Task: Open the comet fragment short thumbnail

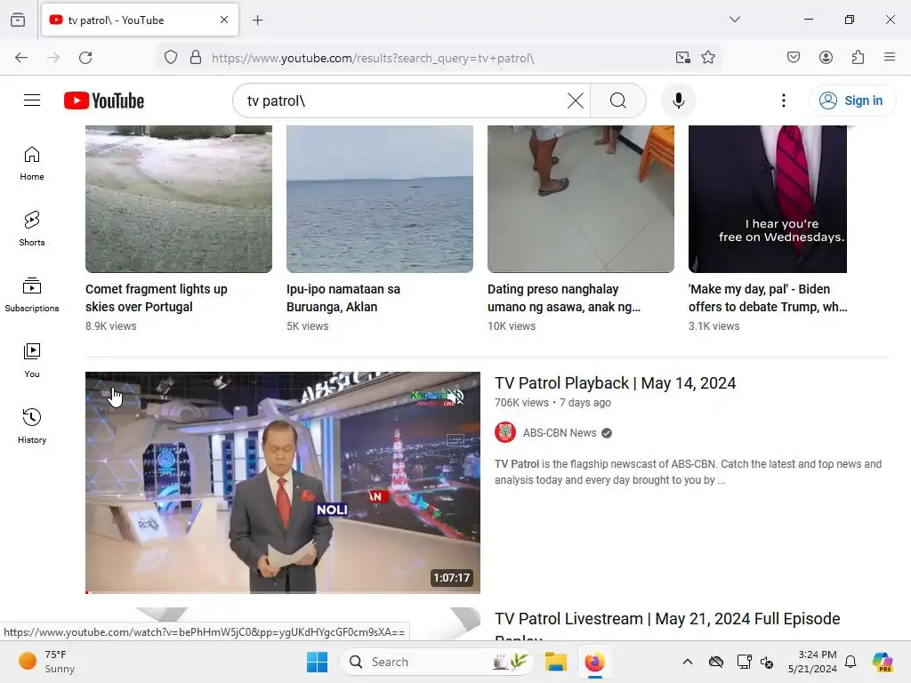Action: click(178, 199)
